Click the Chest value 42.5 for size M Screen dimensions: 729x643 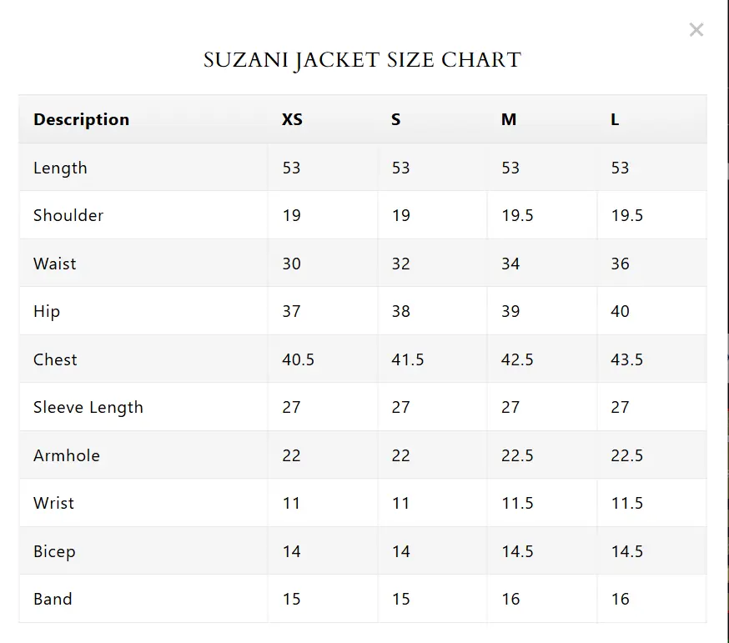point(517,359)
